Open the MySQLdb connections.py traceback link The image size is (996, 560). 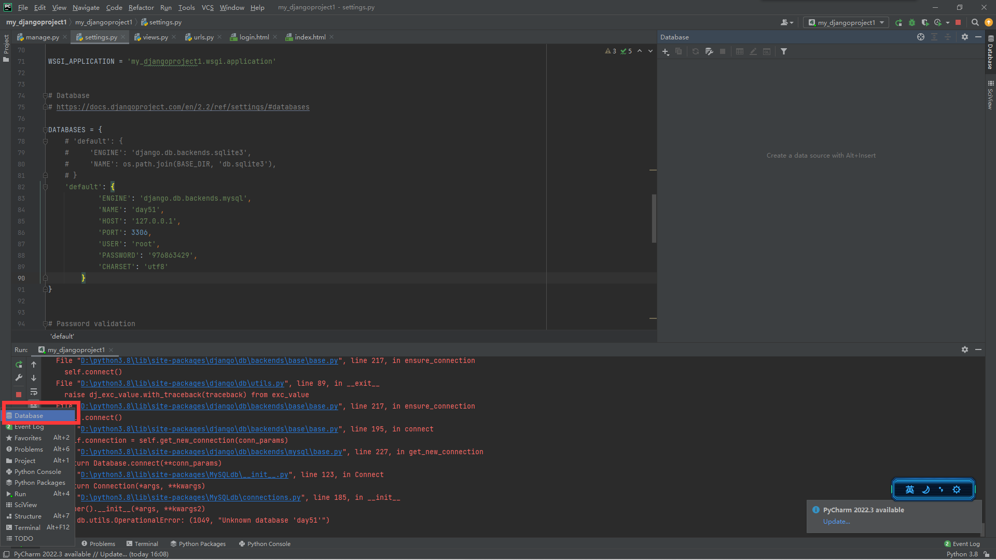click(190, 497)
